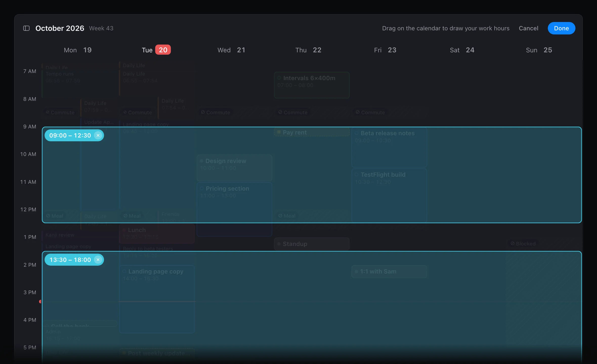This screenshot has width=597, height=364.
Task: Open the Standup event
Action: [312, 244]
